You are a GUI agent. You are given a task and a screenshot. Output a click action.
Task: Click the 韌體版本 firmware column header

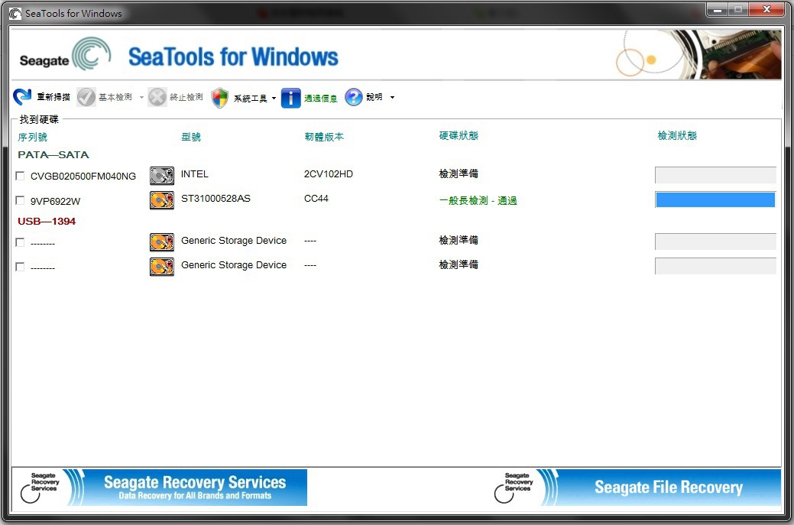coord(324,137)
